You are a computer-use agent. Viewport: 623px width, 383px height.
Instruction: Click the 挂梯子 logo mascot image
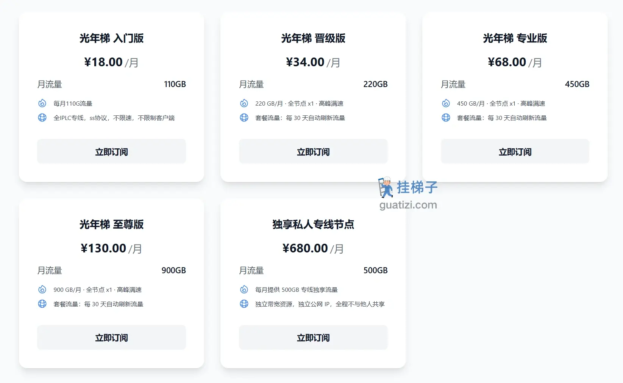pyautogui.click(x=386, y=187)
